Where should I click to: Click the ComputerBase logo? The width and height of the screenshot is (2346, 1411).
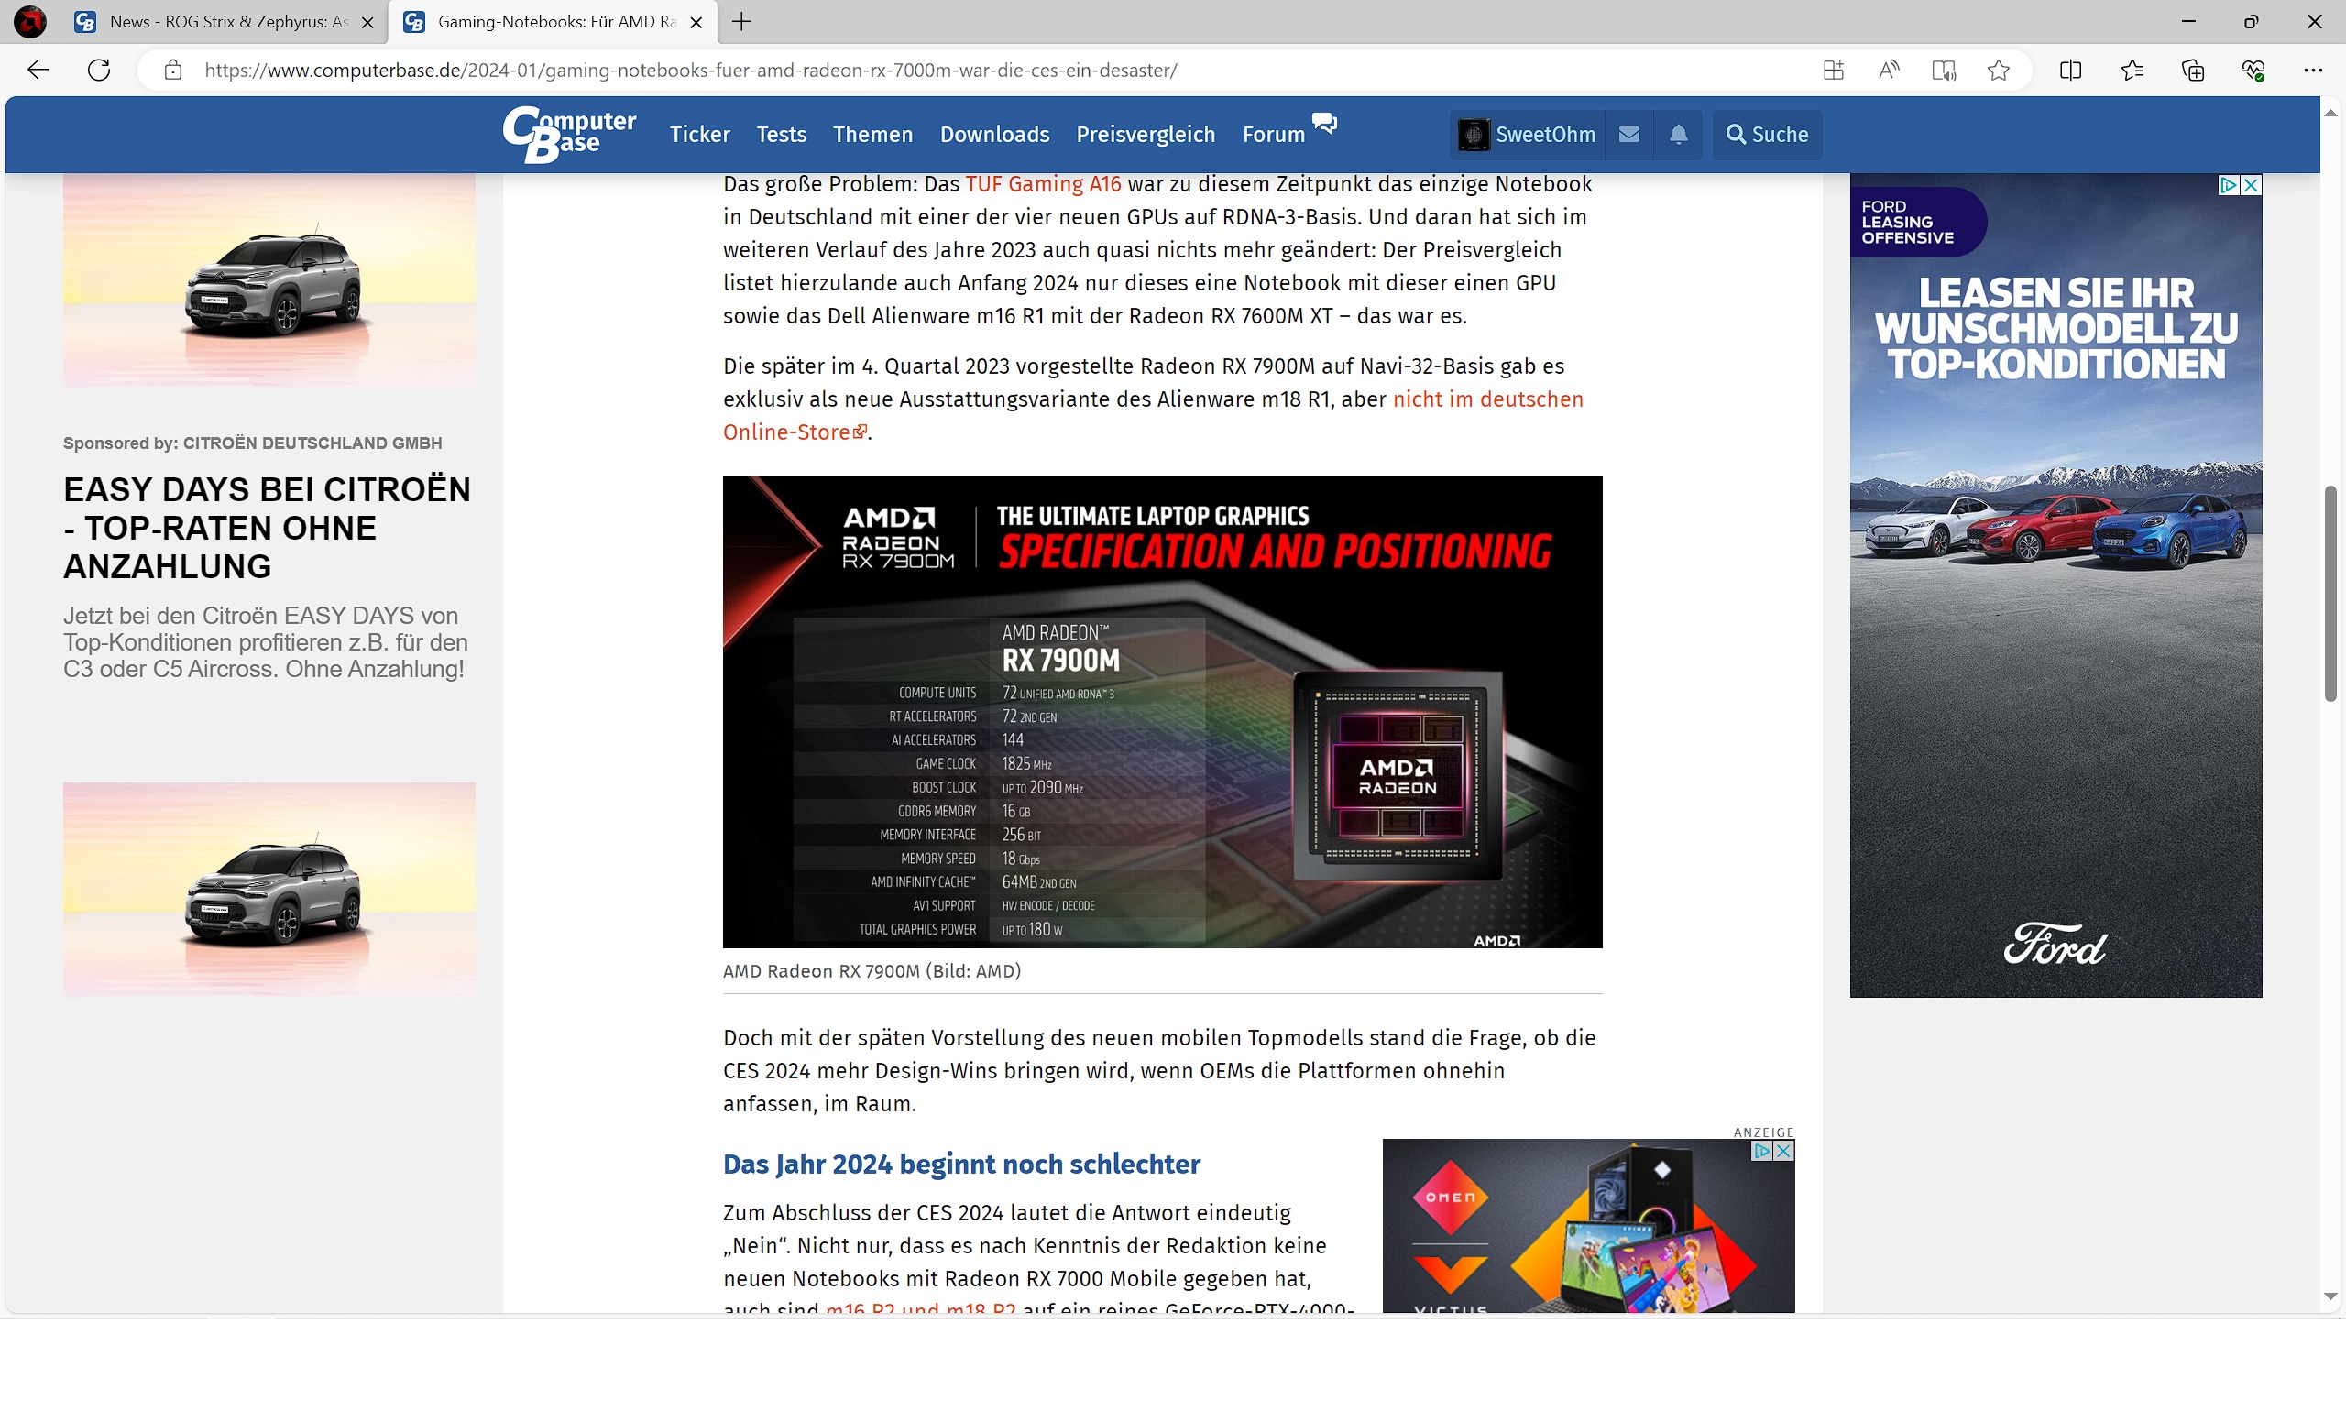(x=569, y=134)
